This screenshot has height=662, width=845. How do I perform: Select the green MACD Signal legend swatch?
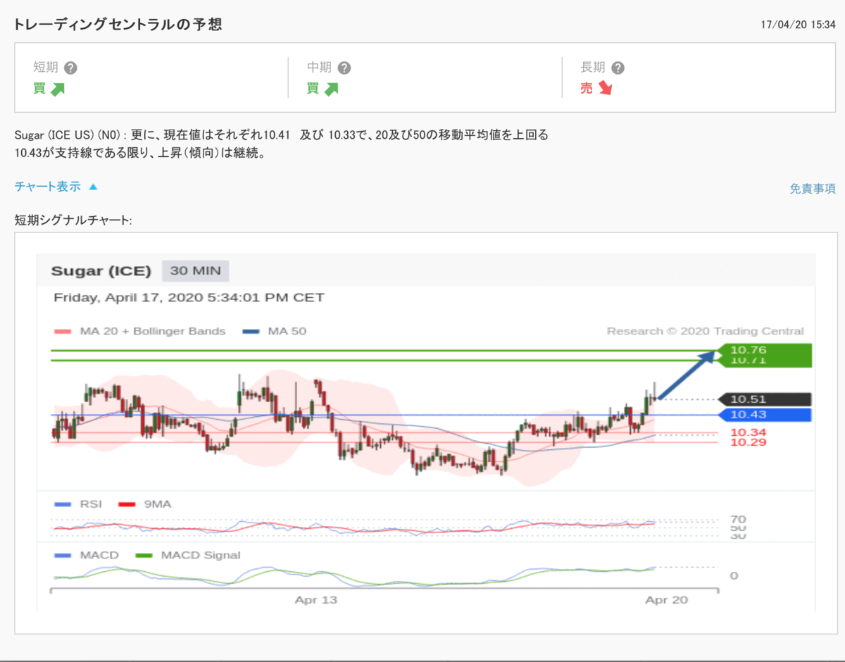click(x=144, y=555)
